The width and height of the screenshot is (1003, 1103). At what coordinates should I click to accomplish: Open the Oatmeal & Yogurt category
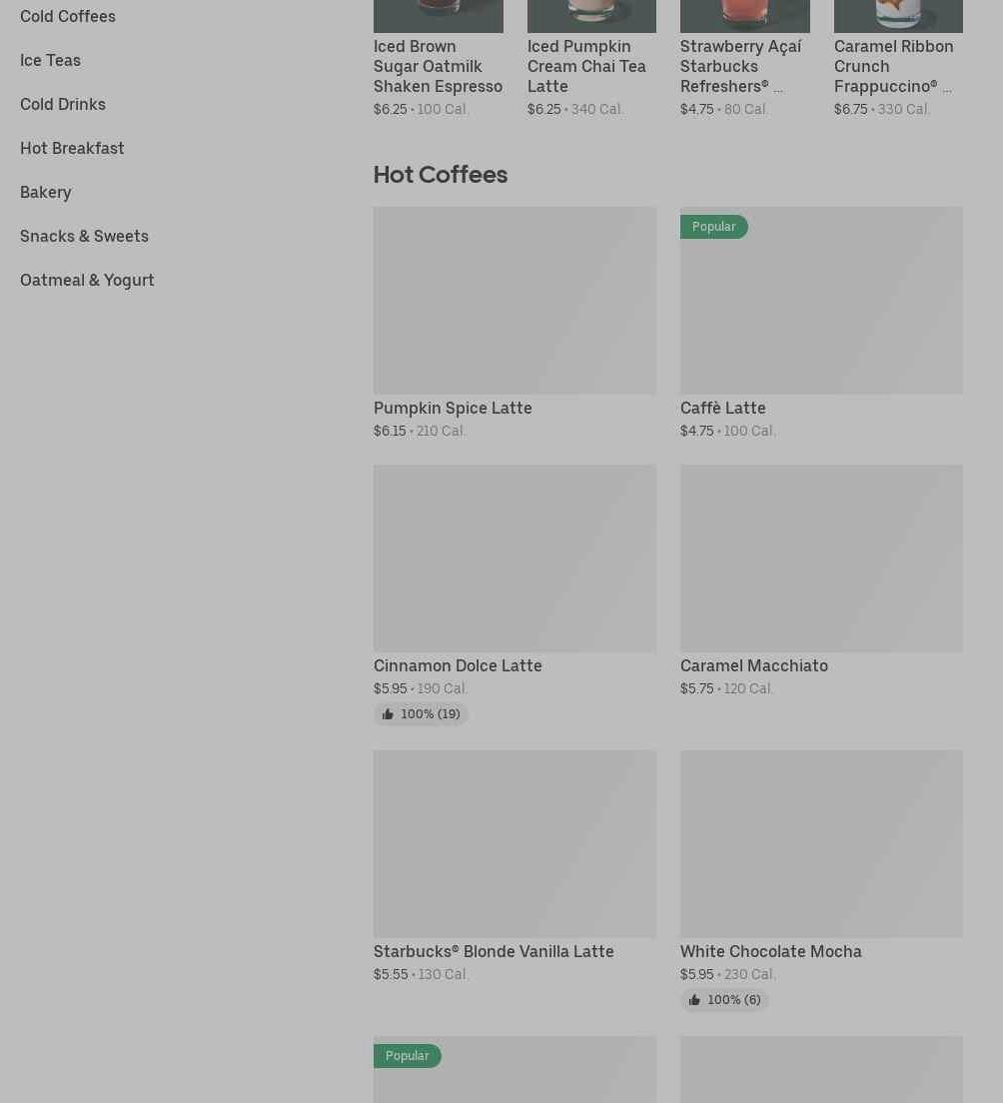(x=87, y=280)
